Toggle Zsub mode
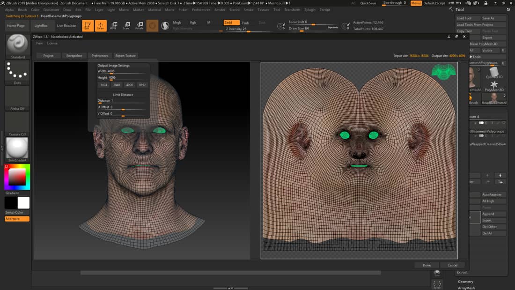Viewport: 515px width, 290px height. (245, 22)
